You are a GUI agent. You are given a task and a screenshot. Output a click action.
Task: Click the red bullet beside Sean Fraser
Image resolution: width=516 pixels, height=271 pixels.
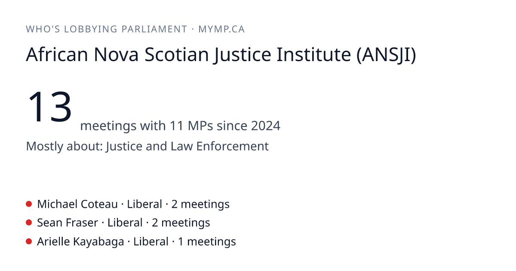tap(29, 222)
